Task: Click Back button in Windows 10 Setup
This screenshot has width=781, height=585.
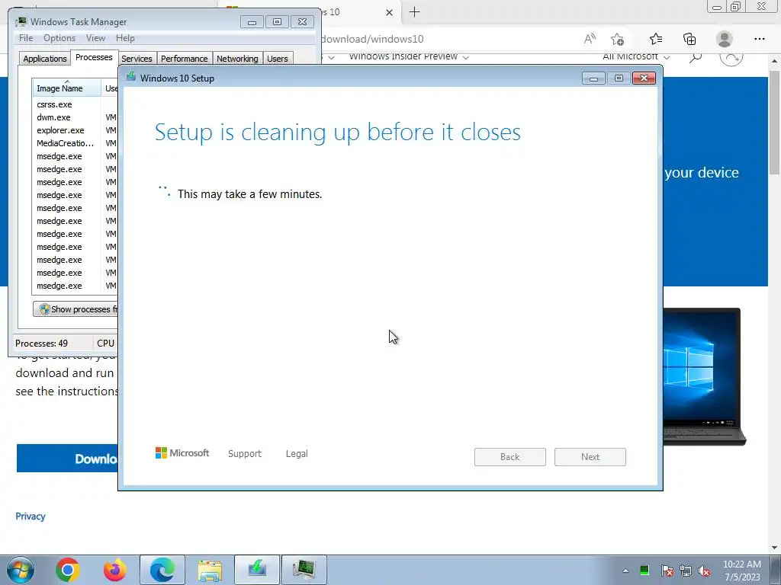Action: coord(510,457)
